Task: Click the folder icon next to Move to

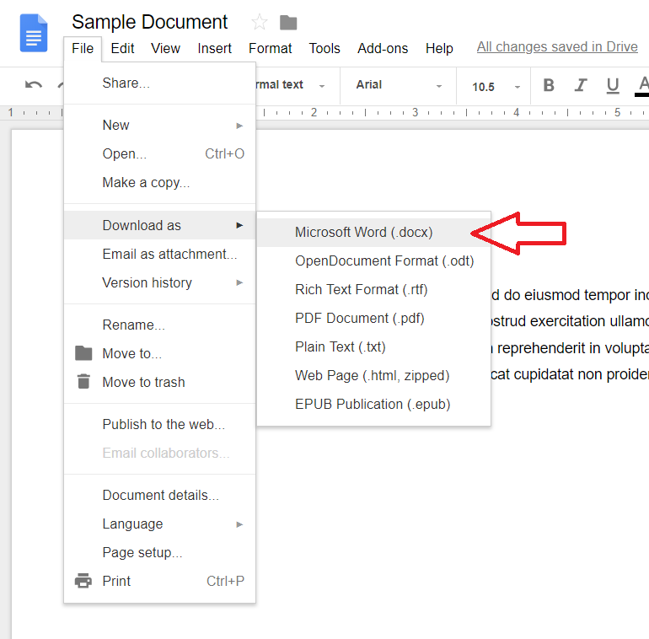Action: (x=83, y=353)
